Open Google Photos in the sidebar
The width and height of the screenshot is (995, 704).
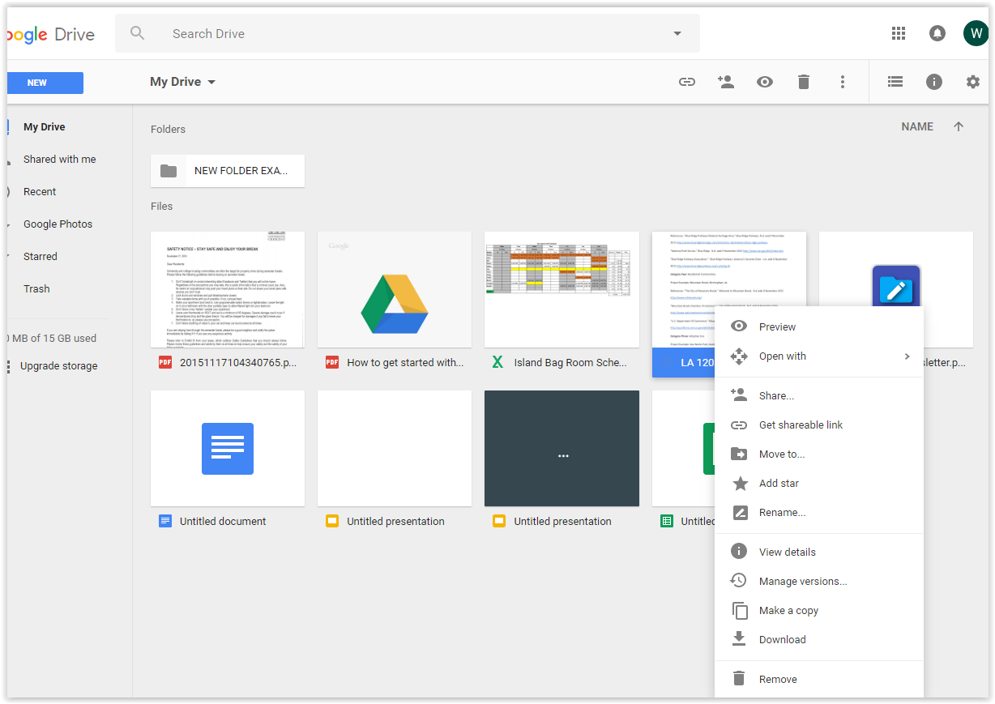tap(58, 224)
